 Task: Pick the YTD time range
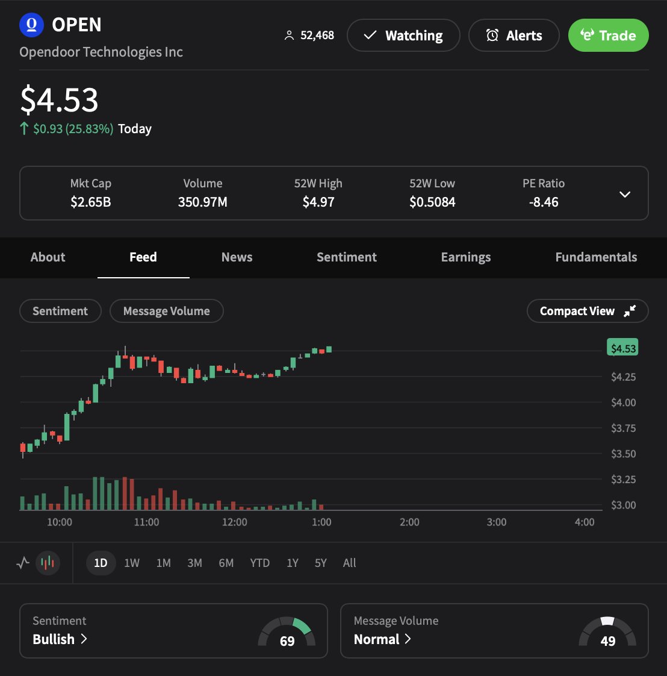click(260, 563)
